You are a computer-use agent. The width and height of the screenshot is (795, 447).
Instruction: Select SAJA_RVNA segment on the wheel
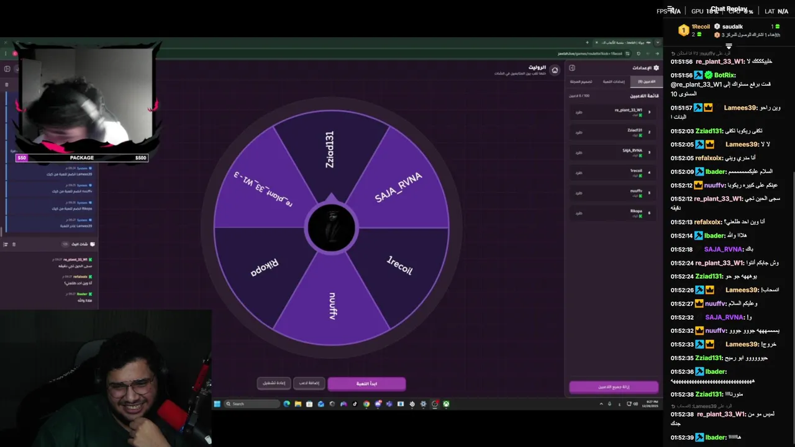(x=399, y=187)
